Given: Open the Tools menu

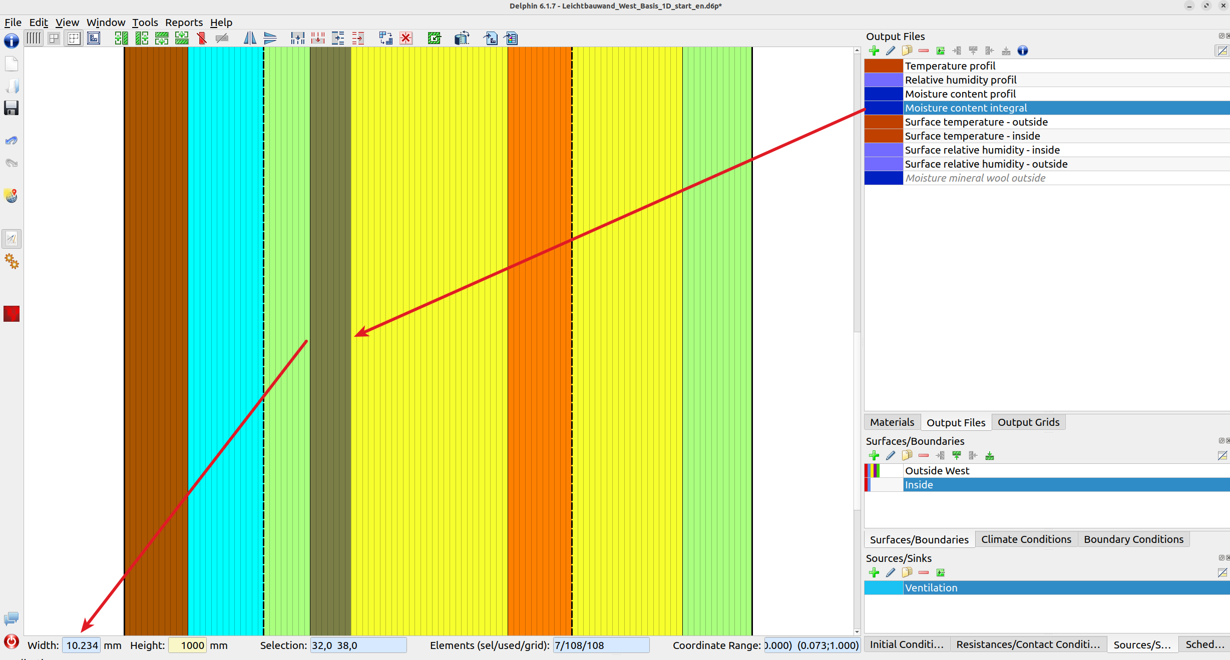Looking at the screenshot, I should click(x=145, y=23).
